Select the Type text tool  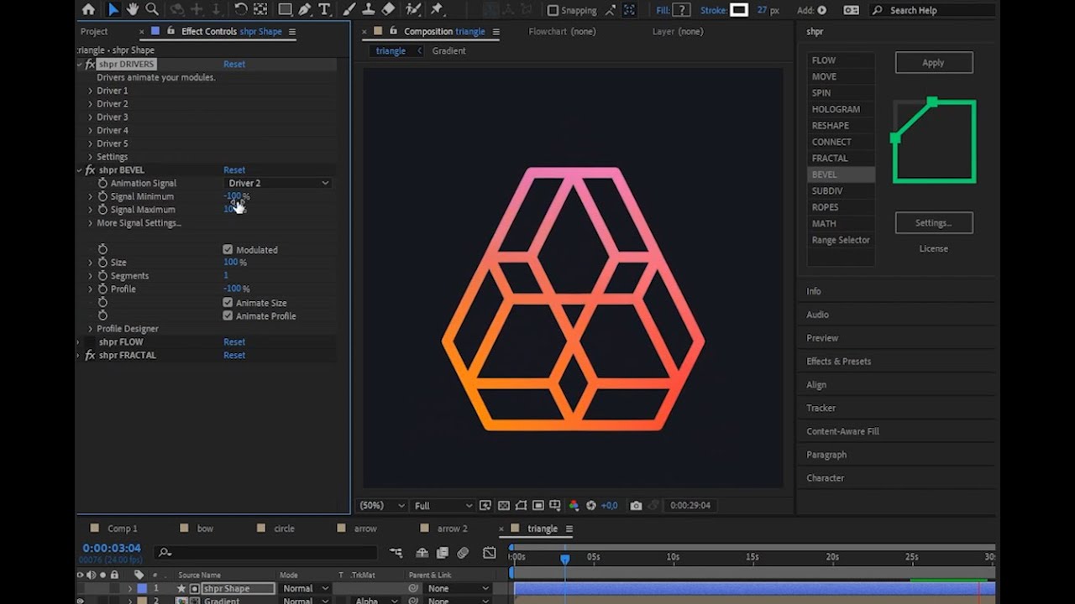(324, 10)
